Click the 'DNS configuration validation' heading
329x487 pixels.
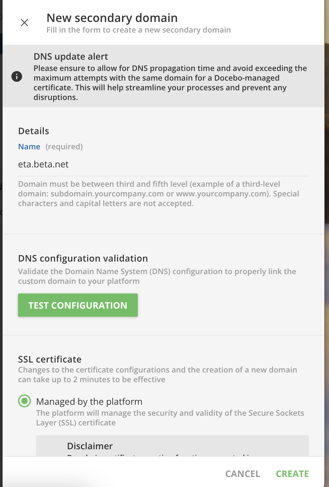pos(83,258)
